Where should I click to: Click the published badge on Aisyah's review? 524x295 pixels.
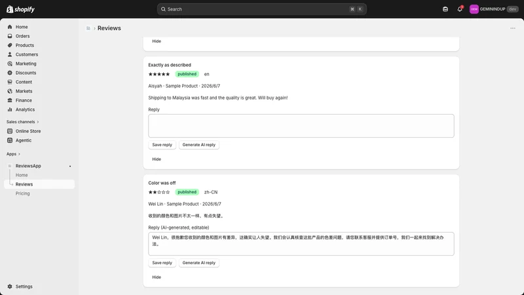187,74
